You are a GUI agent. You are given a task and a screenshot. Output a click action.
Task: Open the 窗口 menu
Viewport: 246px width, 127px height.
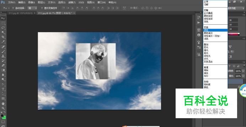(x=102, y=2)
